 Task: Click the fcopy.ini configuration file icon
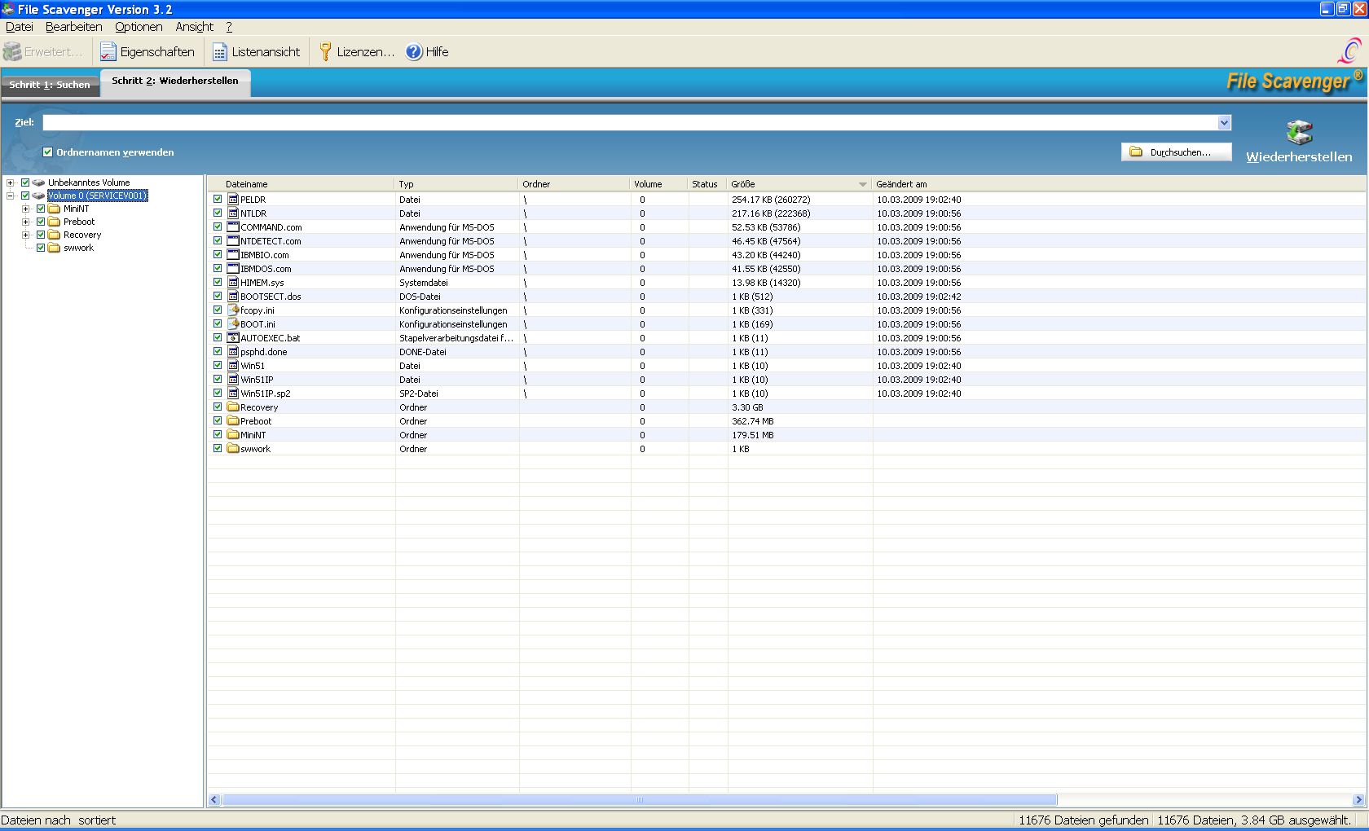coord(233,310)
